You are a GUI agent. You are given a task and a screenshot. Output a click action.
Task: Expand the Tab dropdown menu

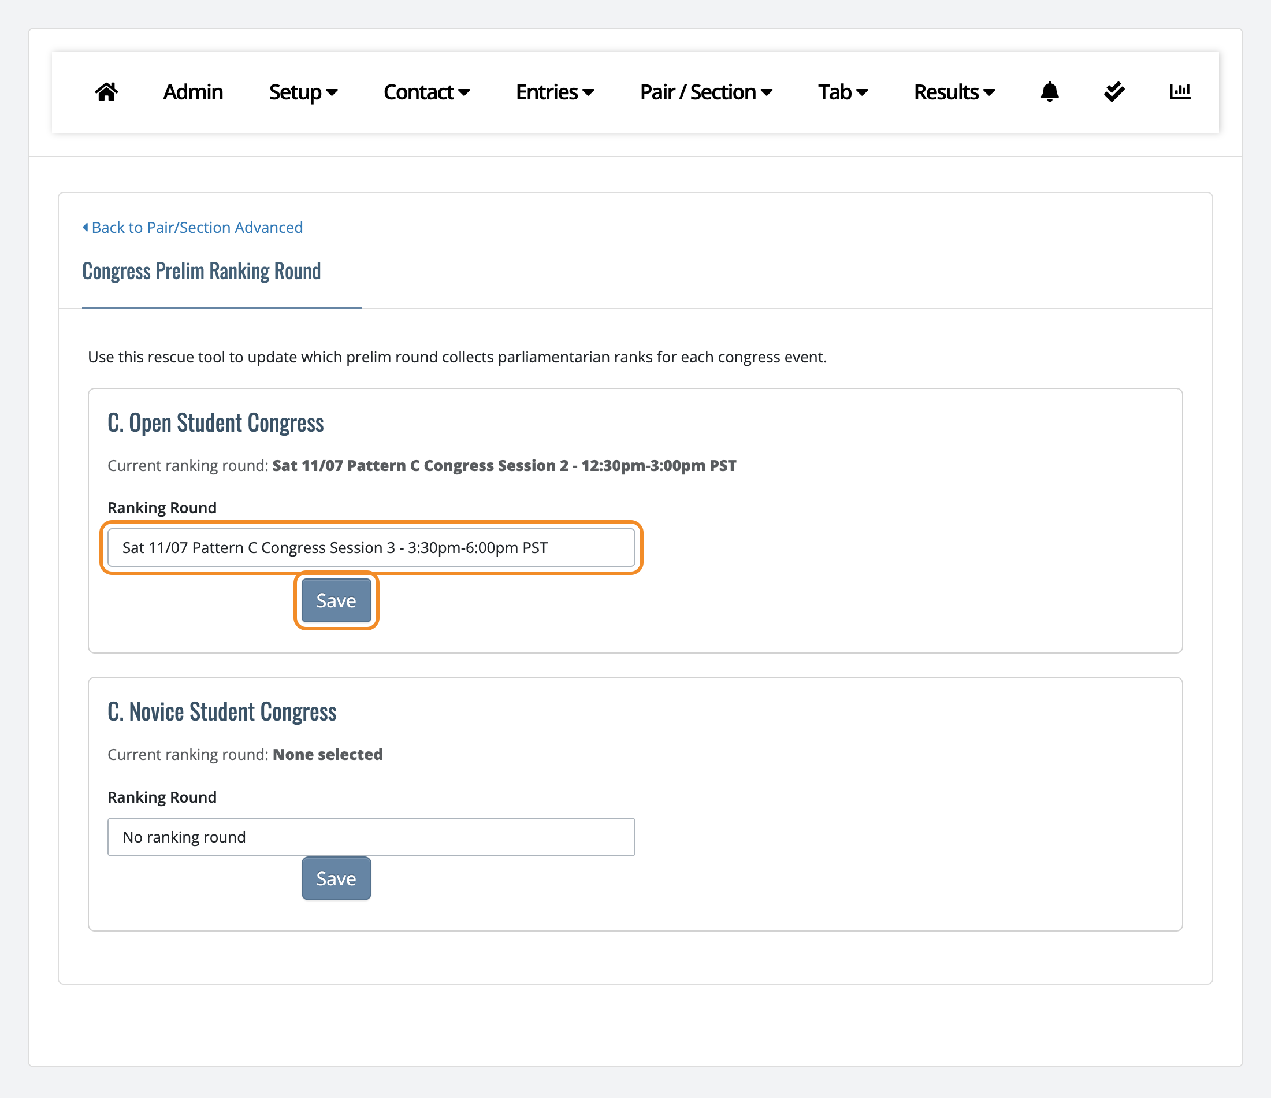pyautogui.click(x=842, y=92)
